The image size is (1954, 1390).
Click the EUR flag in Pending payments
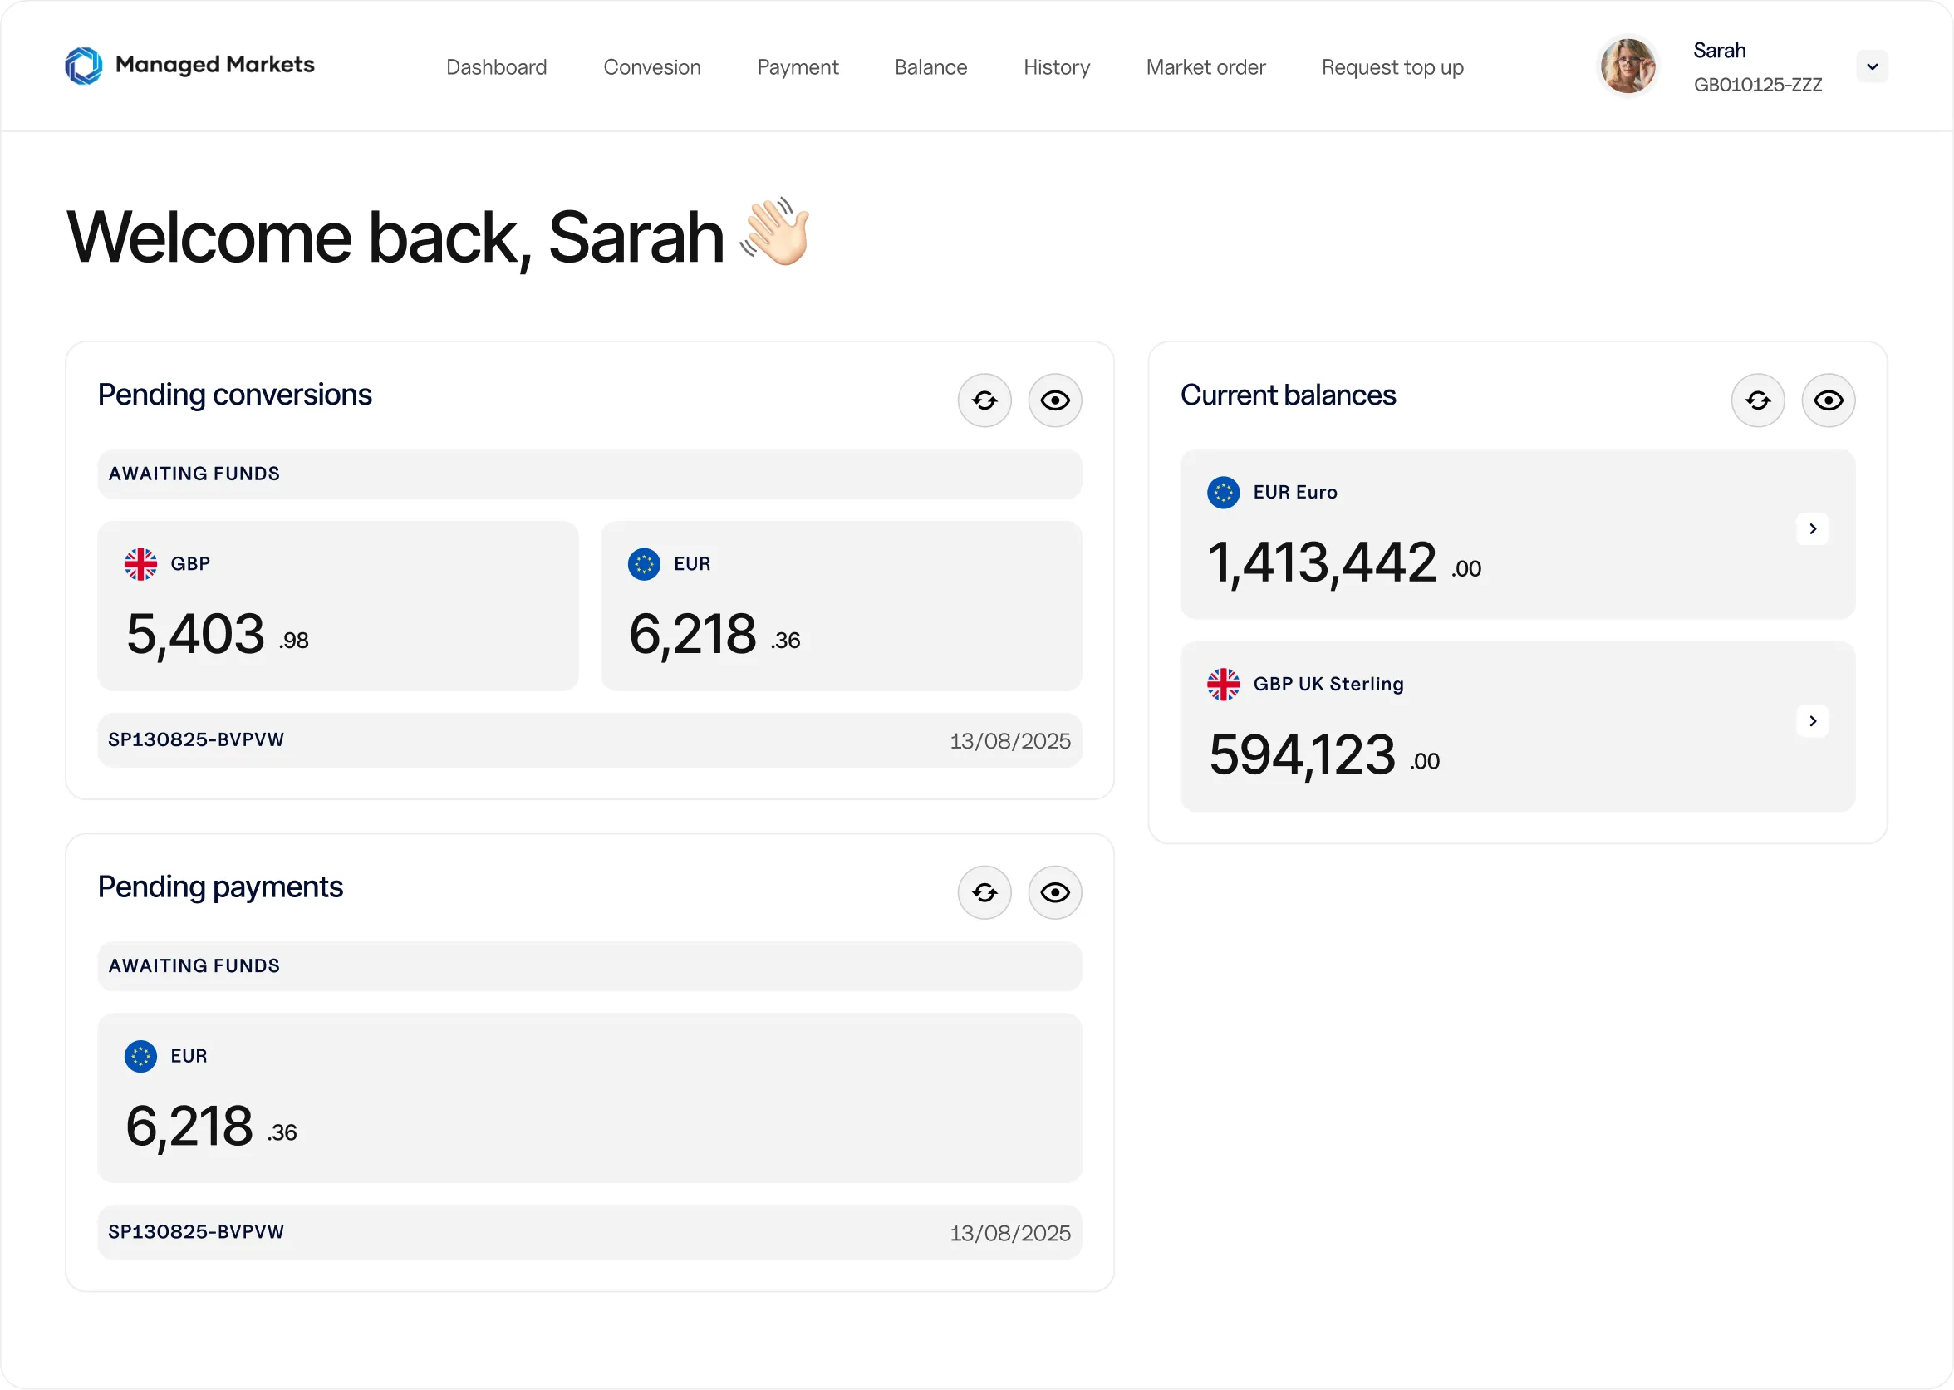tap(140, 1056)
